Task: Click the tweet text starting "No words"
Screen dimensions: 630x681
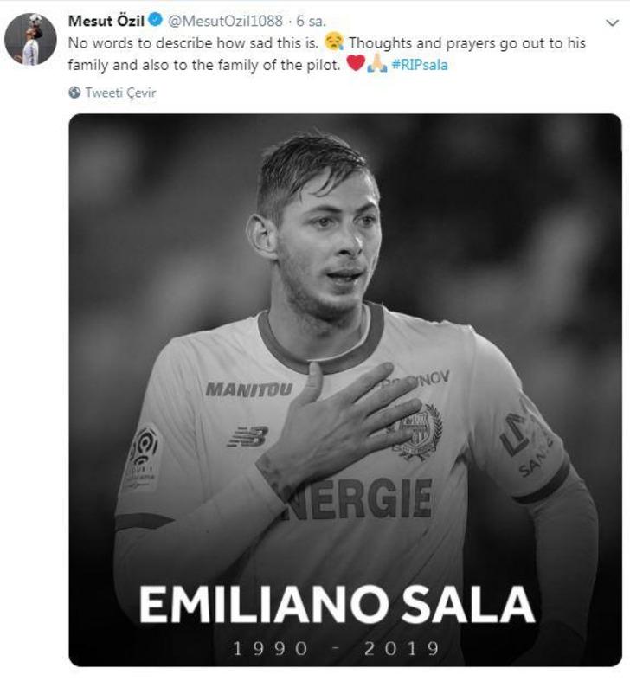Action: pyautogui.click(x=190, y=43)
